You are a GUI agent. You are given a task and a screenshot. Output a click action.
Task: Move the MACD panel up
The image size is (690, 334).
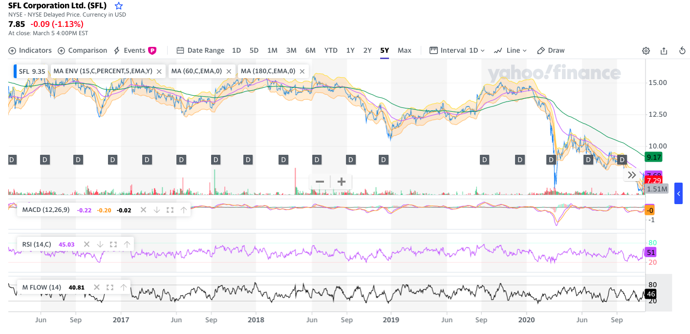coord(183,210)
